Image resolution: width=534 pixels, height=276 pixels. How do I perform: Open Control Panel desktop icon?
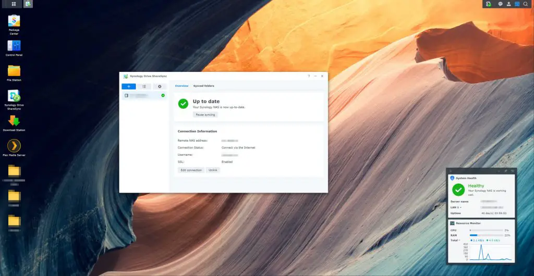(x=14, y=45)
